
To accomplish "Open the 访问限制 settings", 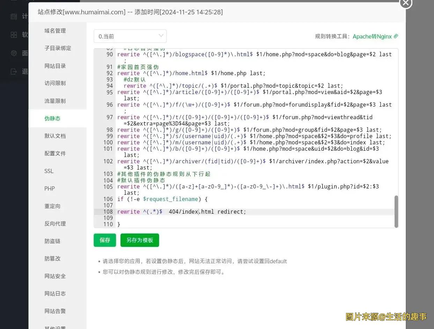I will [55, 83].
